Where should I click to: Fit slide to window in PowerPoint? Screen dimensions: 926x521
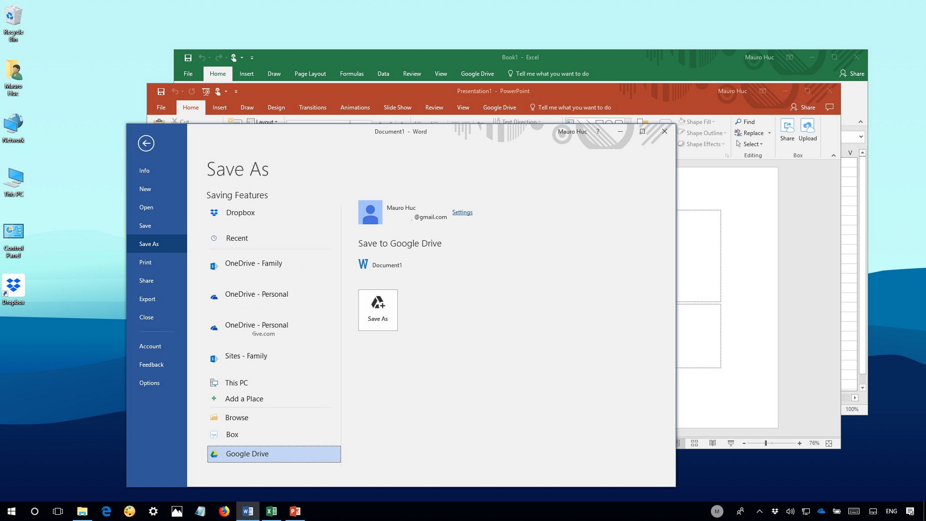[x=829, y=444]
